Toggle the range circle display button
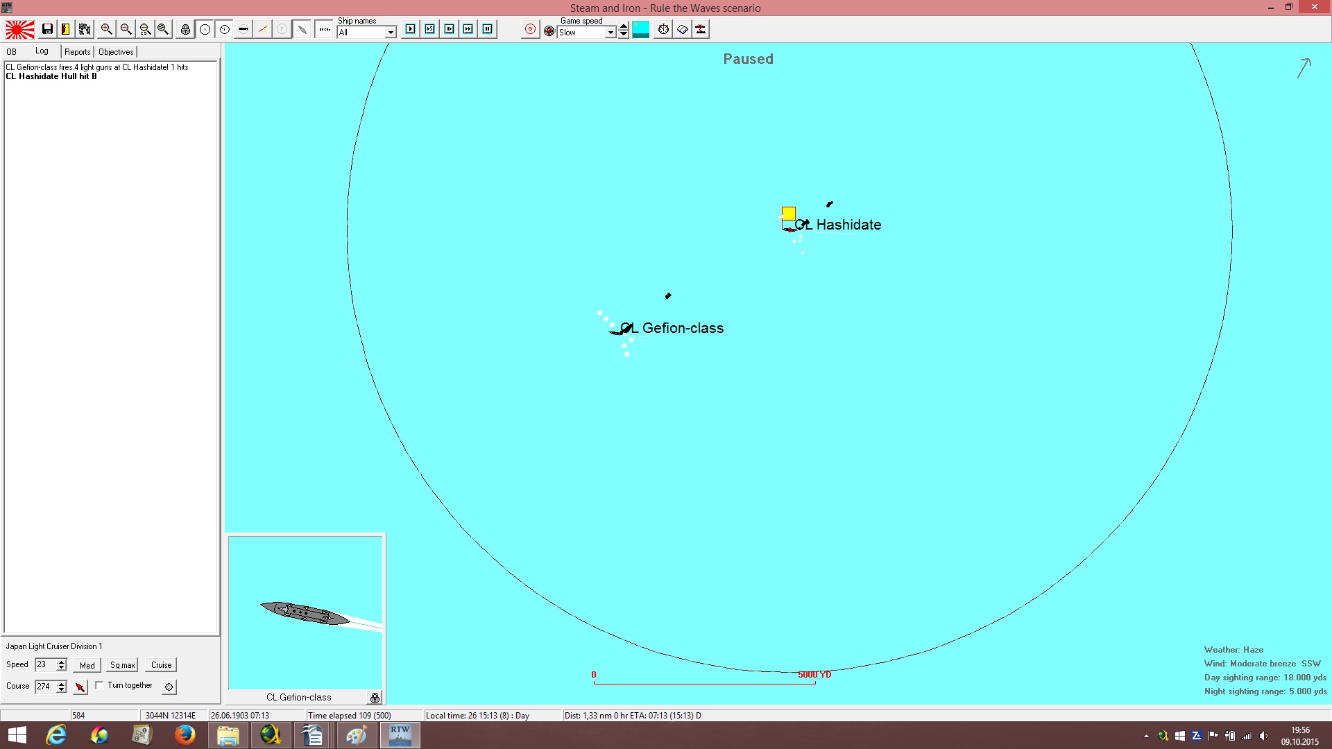 pos(205,29)
